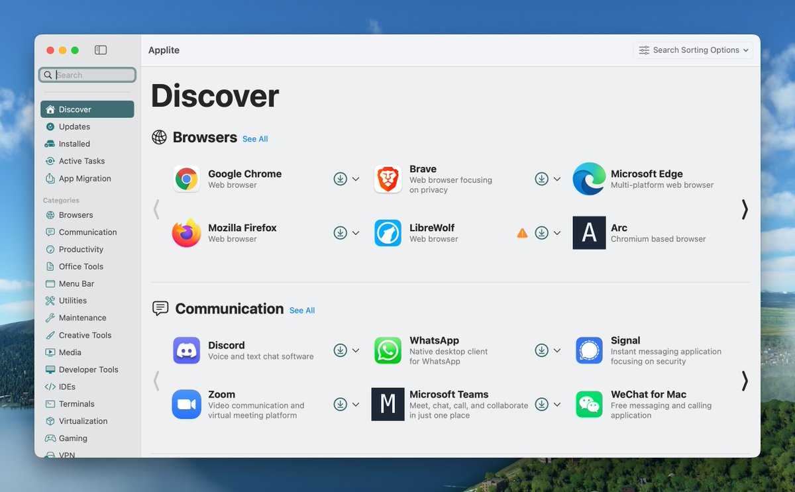Focus the Search input field
Image resolution: width=795 pixels, height=492 pixels.
point(87,75)
